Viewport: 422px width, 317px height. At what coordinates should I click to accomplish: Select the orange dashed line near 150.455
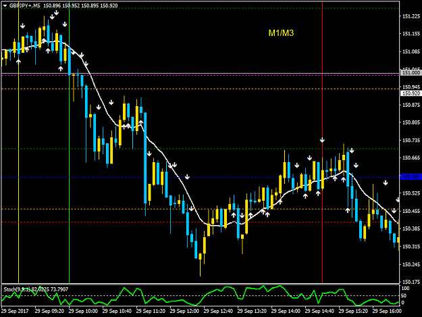tap(201, 209)
